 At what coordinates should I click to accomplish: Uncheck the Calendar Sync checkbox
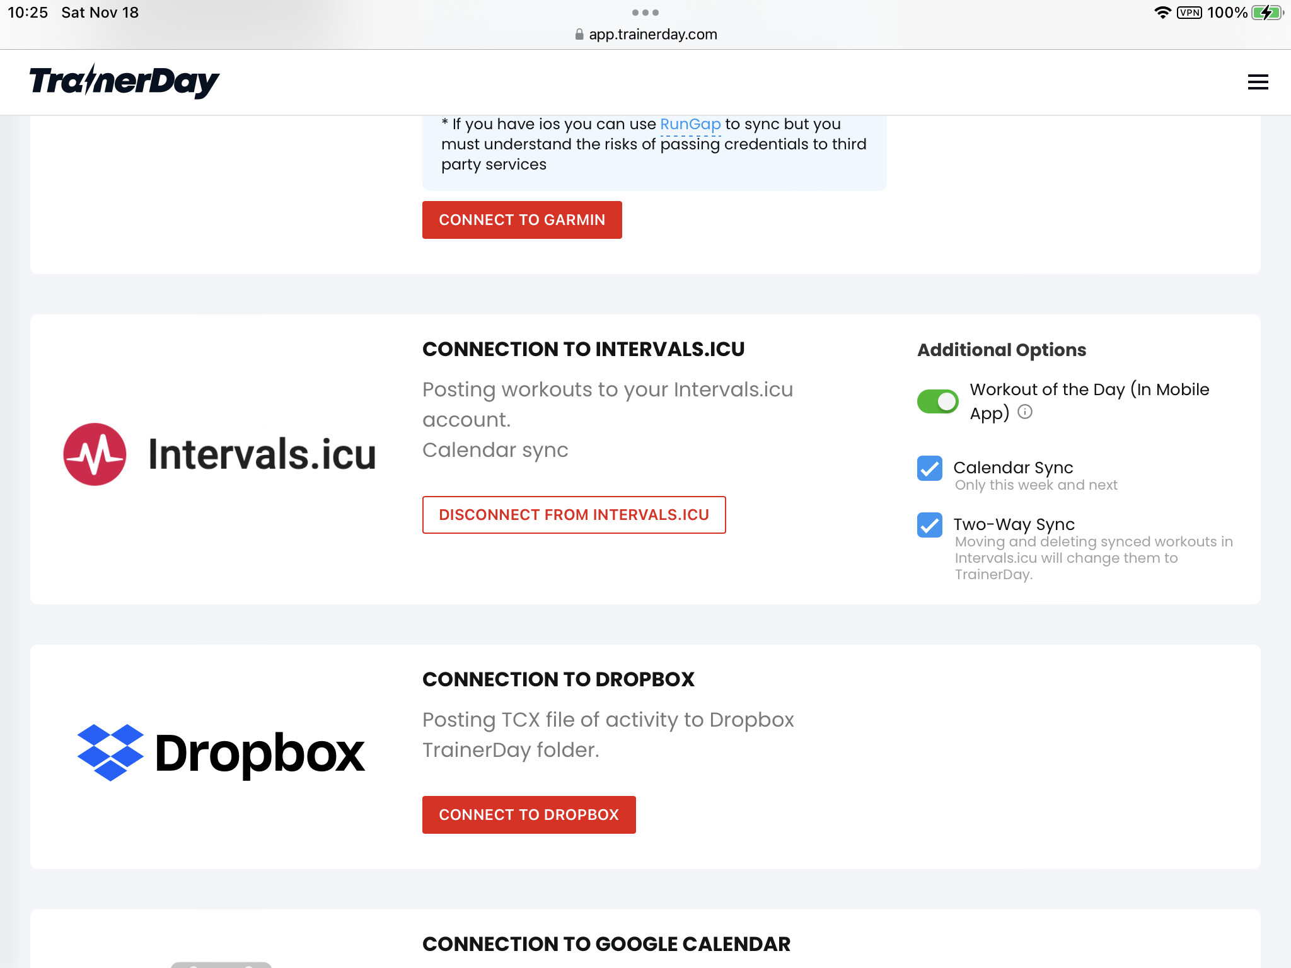pos(929,468)
